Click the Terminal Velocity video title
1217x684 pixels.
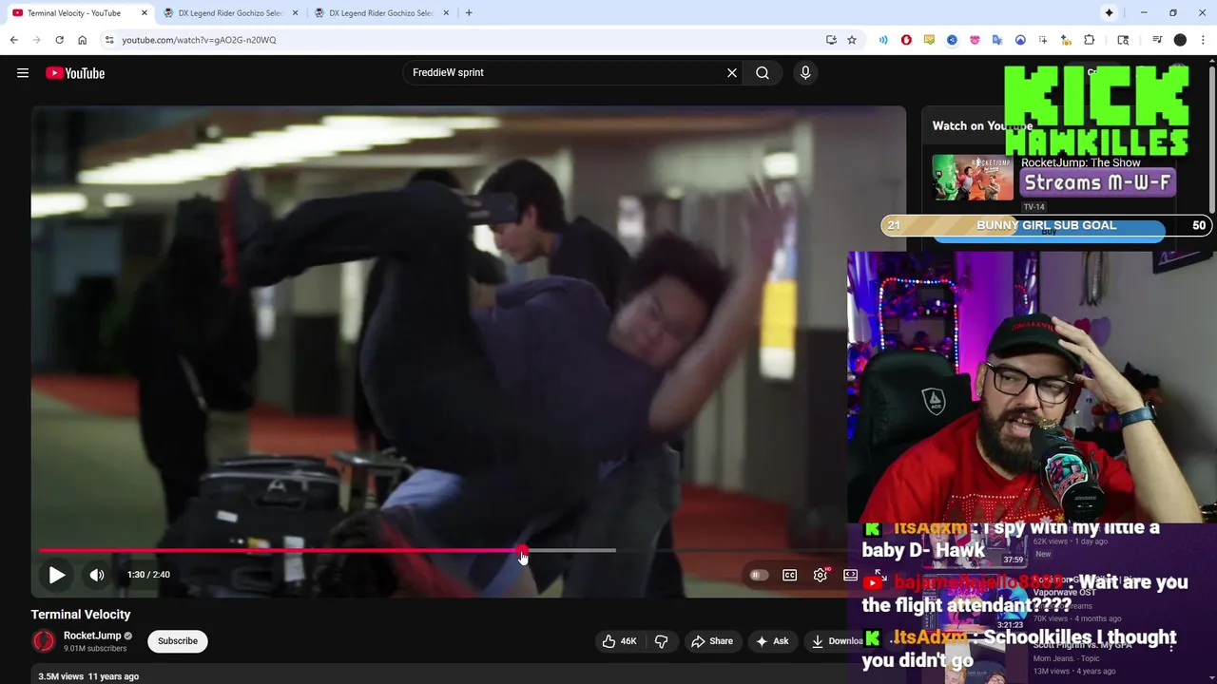coord(81,615)
